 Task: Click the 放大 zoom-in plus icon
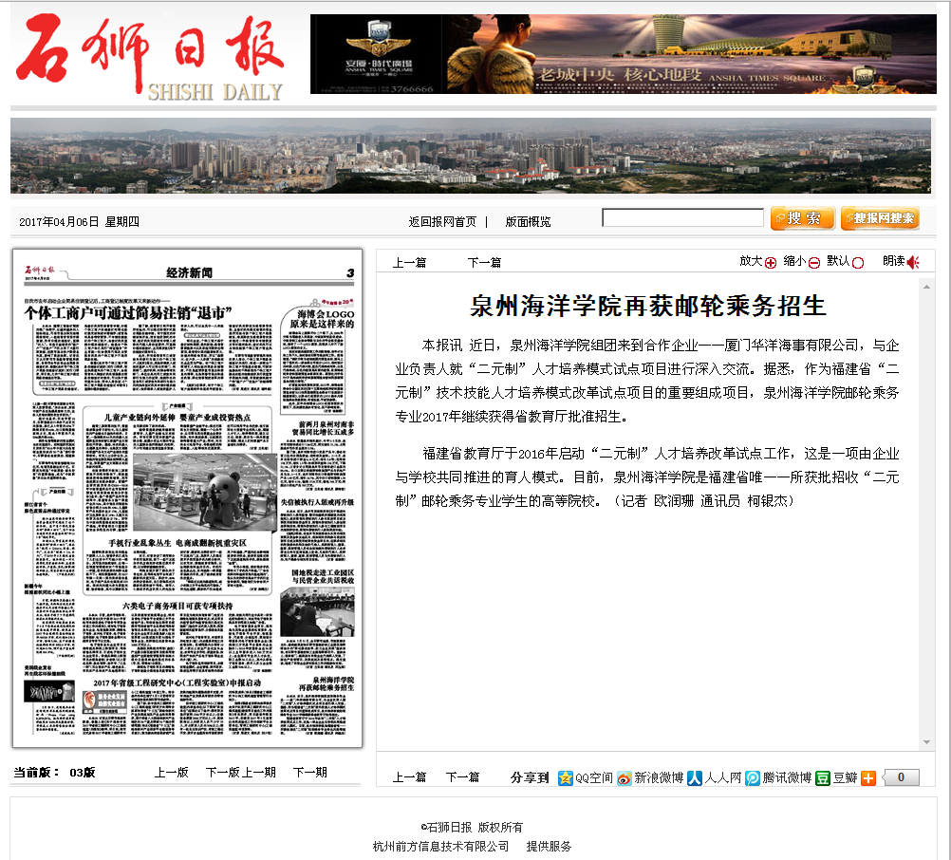click(x=771, y=263)
